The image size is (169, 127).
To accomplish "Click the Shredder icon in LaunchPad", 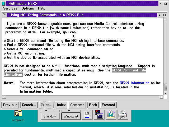I will point(123,115).
